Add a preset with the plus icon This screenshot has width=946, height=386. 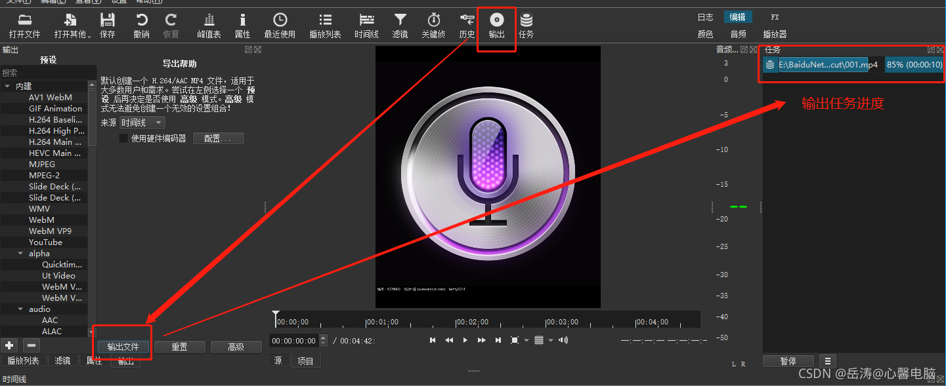[x=9, y=345]
